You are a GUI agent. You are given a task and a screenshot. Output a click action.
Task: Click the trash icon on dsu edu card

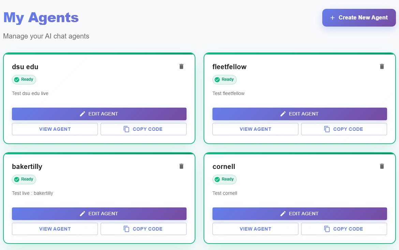click(181, 66)
